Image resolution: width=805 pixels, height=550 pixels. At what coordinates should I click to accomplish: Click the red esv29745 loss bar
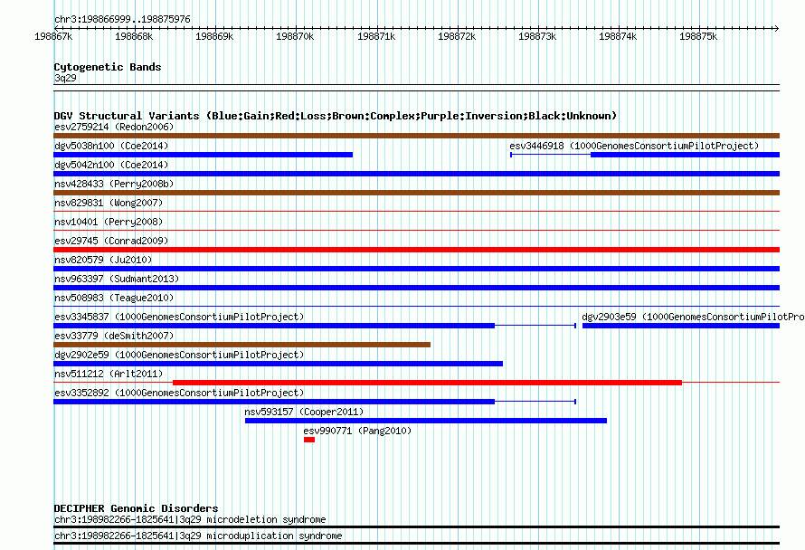[x=416, y=250]
